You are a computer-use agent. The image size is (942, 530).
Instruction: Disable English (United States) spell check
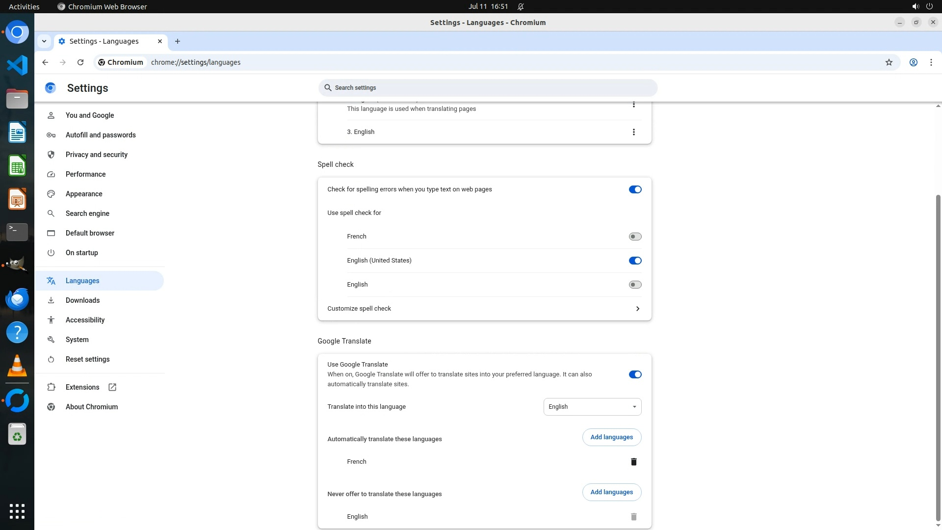(x=635, y=261)
